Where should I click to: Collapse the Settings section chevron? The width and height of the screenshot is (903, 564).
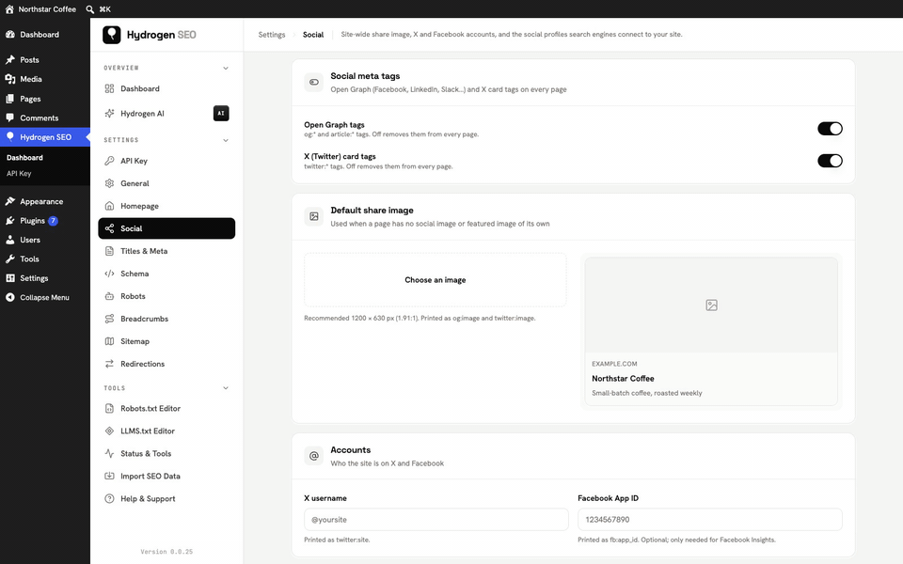(x=226, y=140)
